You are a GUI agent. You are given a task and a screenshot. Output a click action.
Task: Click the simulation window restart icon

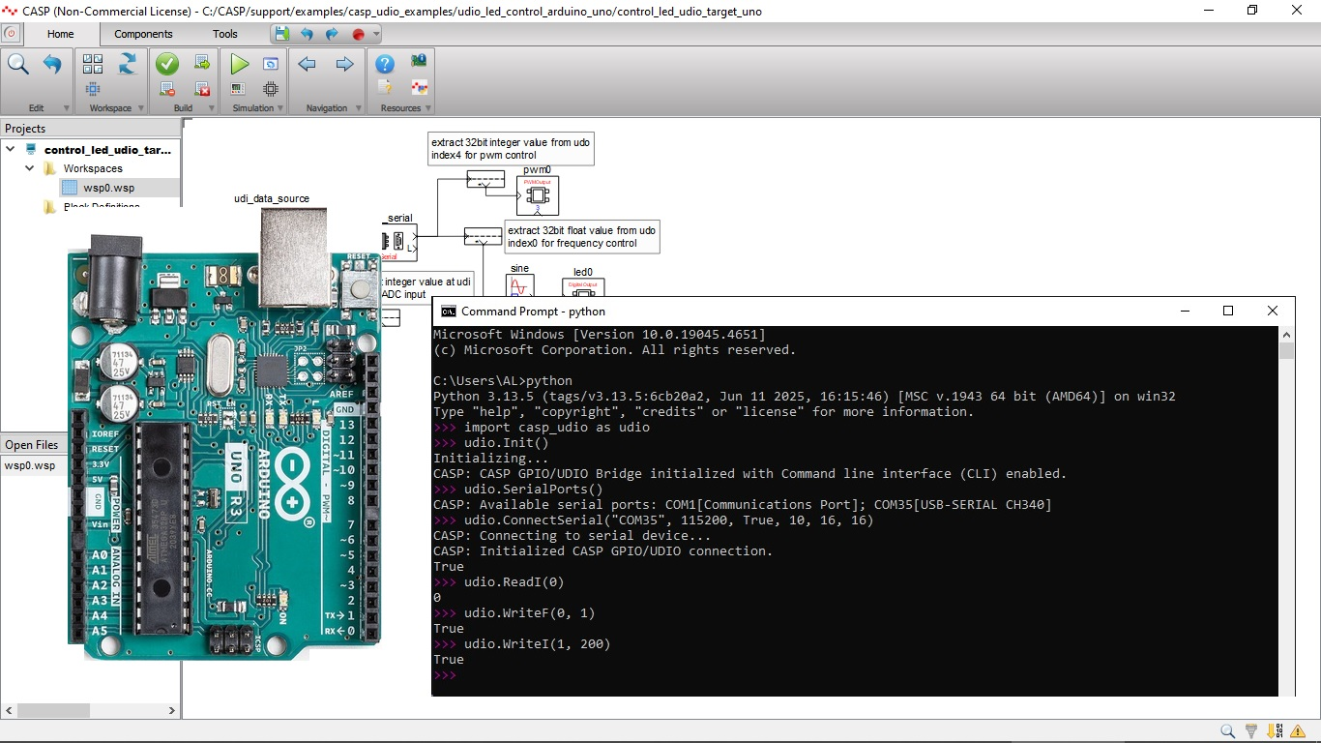coord(271,64)
